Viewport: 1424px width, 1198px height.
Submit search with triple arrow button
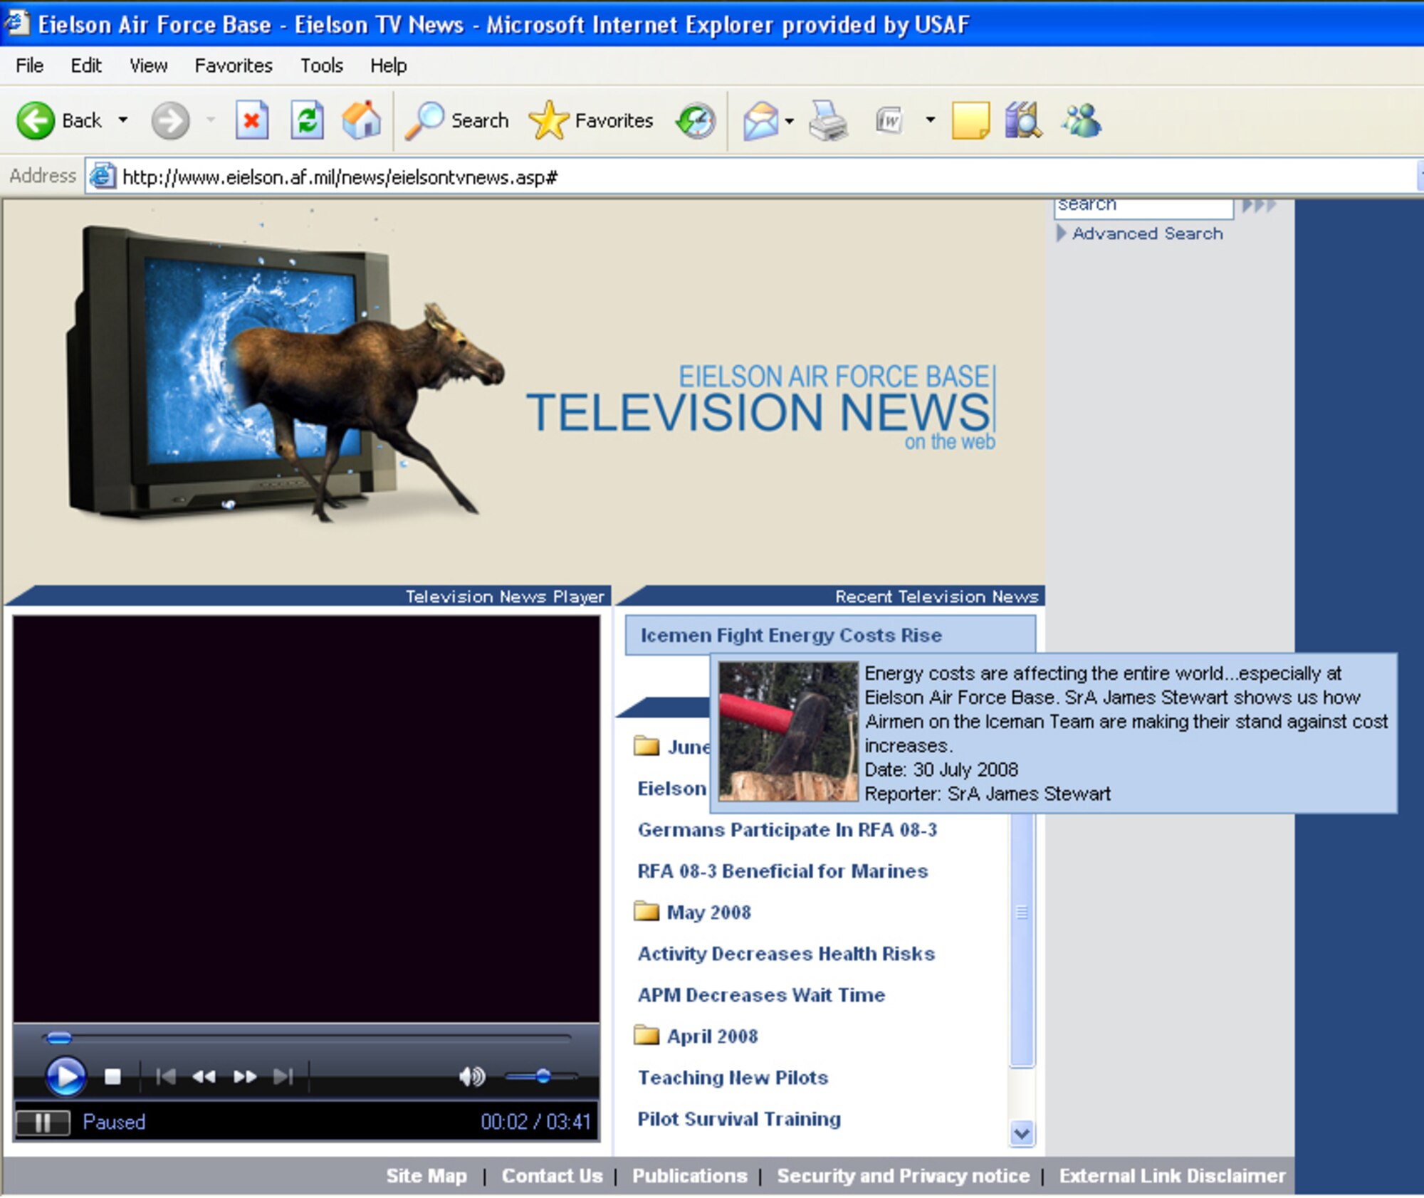coord(1259,206)
